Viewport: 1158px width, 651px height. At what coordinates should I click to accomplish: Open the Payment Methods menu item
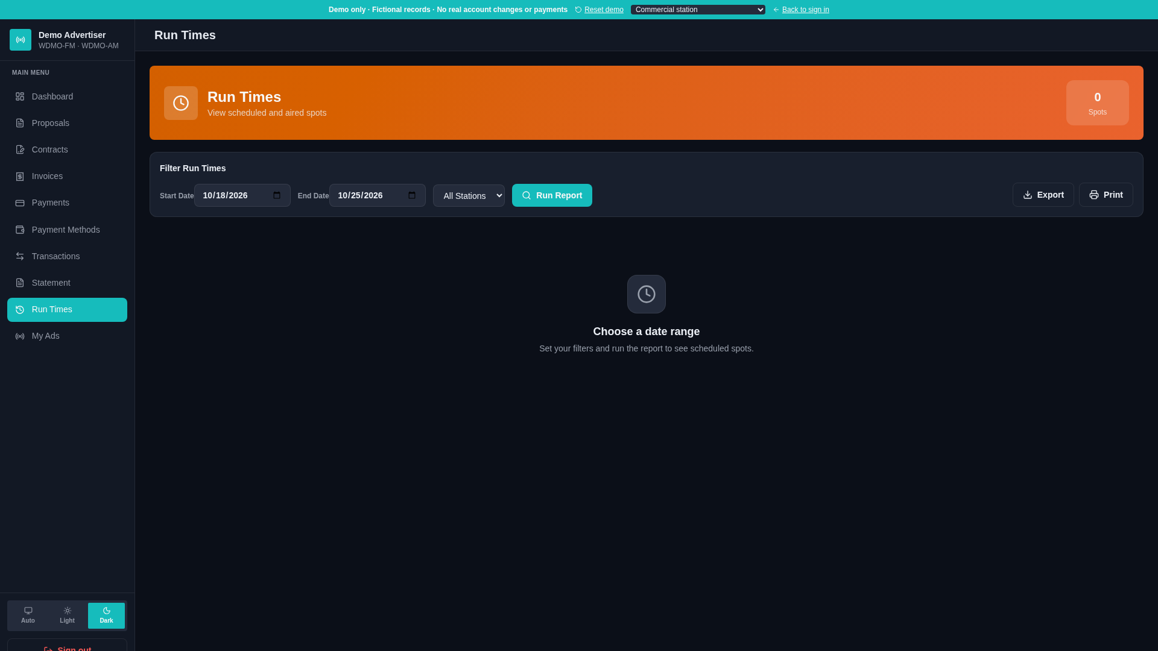point(67,230)
